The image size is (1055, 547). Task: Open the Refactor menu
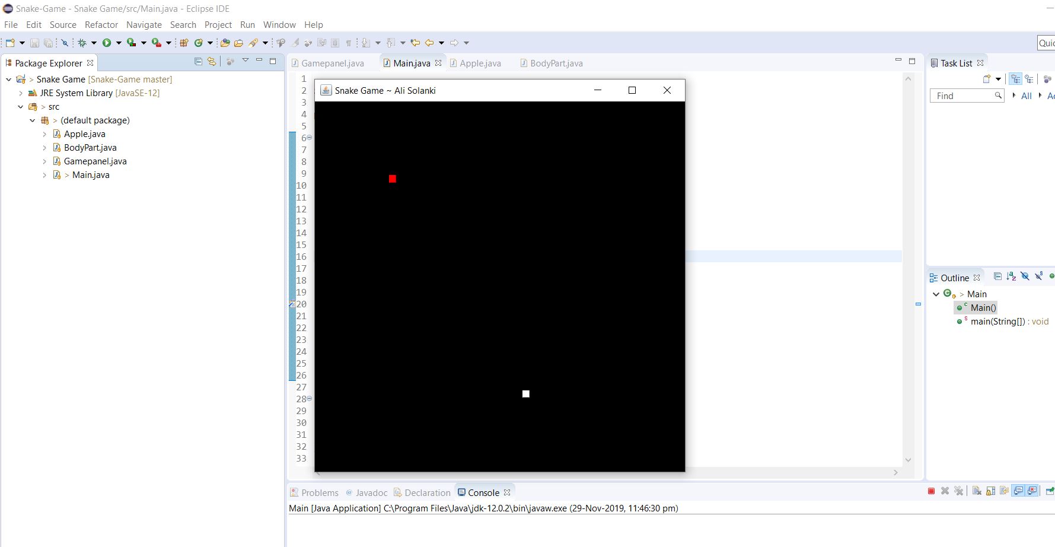coord(101,25)
